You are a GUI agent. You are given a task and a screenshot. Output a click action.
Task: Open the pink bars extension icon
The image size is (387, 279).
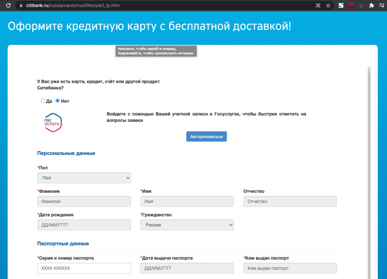point(351,5)
